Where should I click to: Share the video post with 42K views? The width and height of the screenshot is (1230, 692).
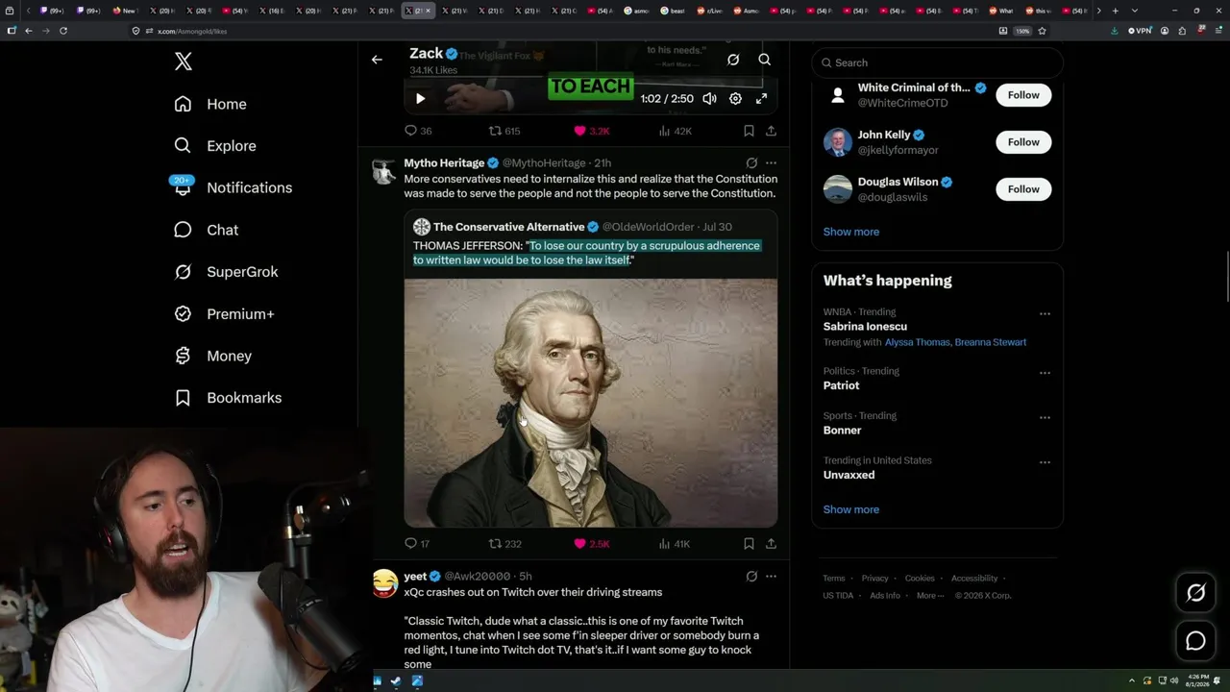[771, 131]
